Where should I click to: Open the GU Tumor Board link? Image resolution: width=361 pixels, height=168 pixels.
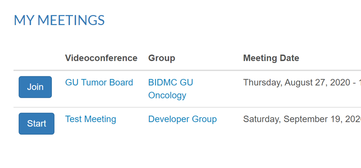99,83
